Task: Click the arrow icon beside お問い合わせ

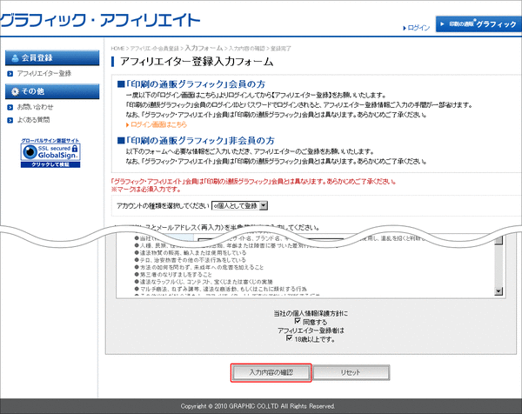Action: tap(10, 107)
